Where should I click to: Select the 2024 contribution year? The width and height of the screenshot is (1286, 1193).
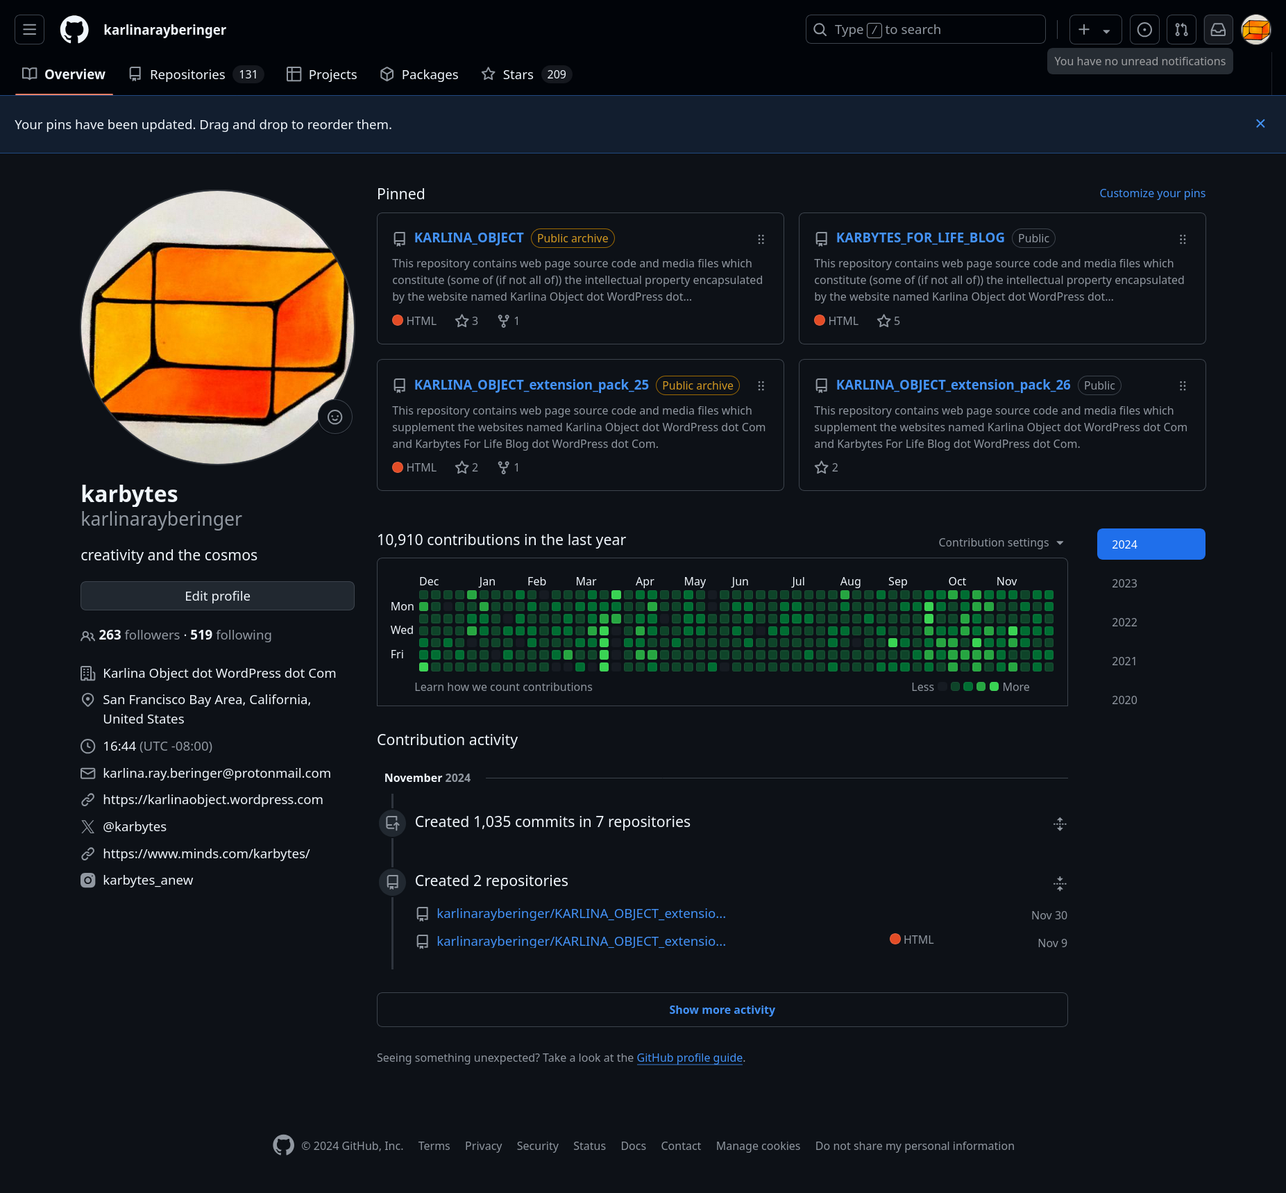coord(1151,544)
